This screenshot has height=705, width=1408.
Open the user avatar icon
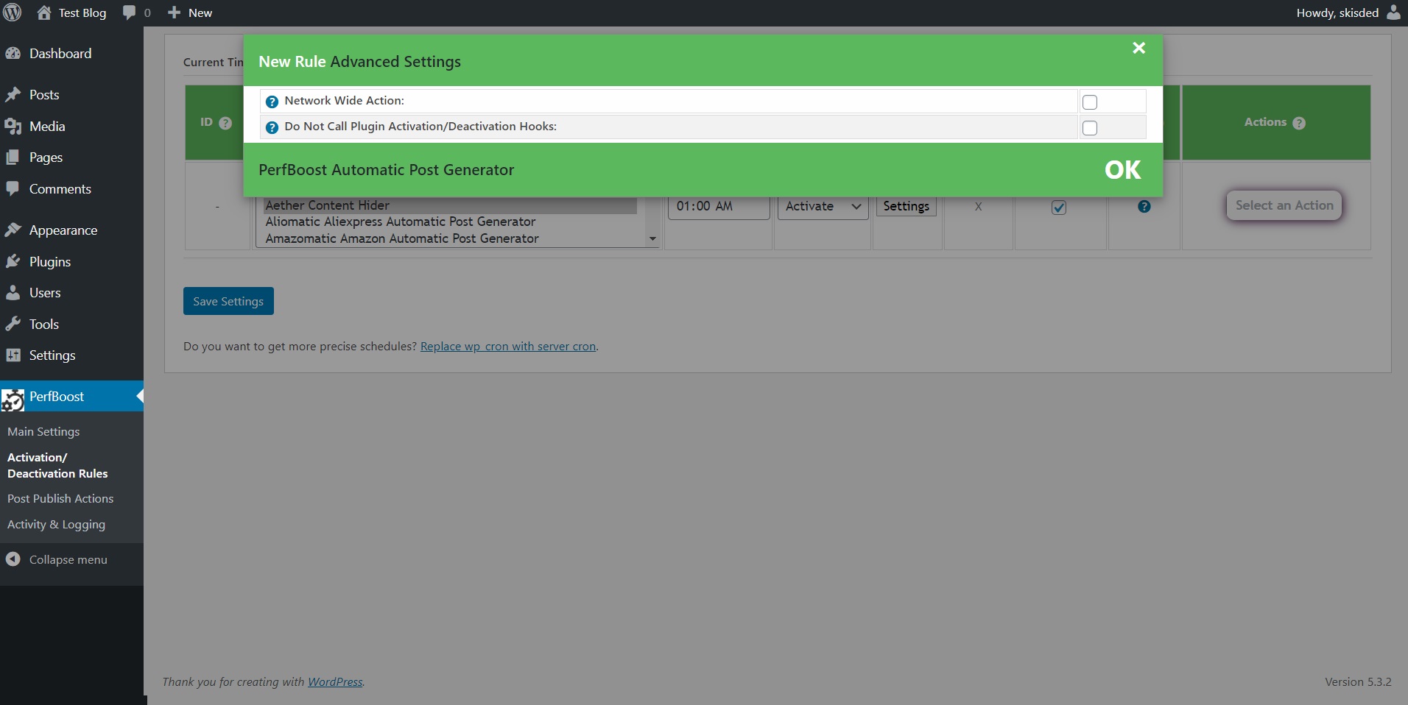[x=1393, y=13]
